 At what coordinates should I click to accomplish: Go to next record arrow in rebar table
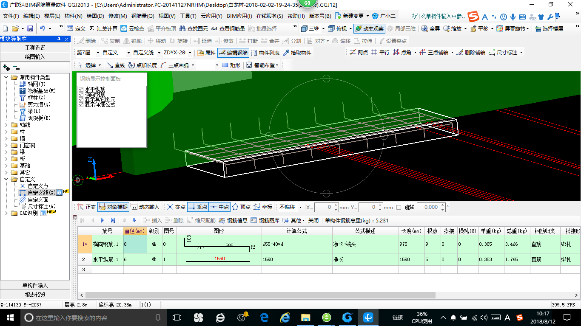[103, 220]
